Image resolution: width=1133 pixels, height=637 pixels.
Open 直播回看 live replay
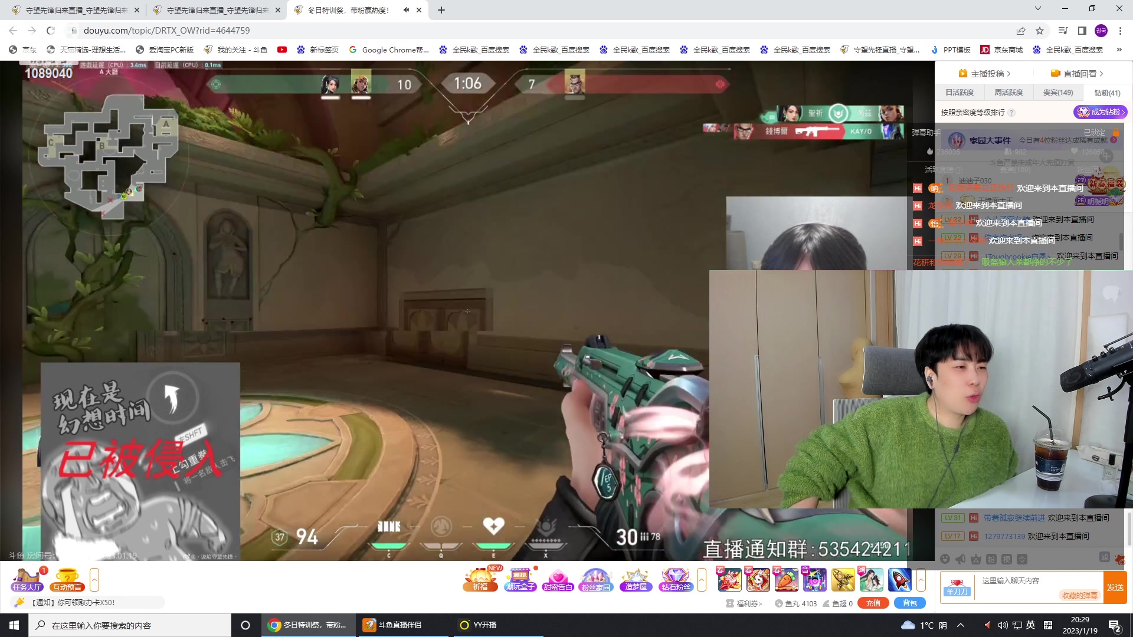pos(1078,74)
